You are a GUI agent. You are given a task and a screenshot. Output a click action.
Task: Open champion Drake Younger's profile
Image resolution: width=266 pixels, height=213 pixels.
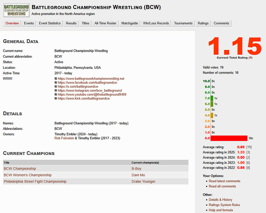click(143, 182)
